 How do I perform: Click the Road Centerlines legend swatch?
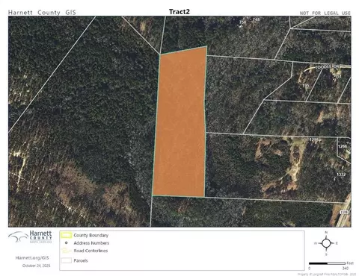click(x=67, y=251)
